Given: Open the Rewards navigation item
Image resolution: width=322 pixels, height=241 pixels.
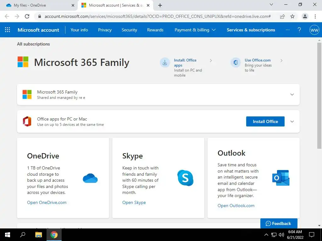Looking at the screenshot, I should coord(155,30).
